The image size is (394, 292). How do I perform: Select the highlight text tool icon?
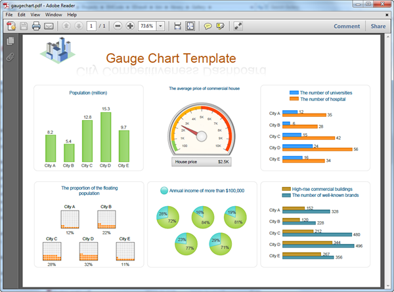[x=221, y=26]
